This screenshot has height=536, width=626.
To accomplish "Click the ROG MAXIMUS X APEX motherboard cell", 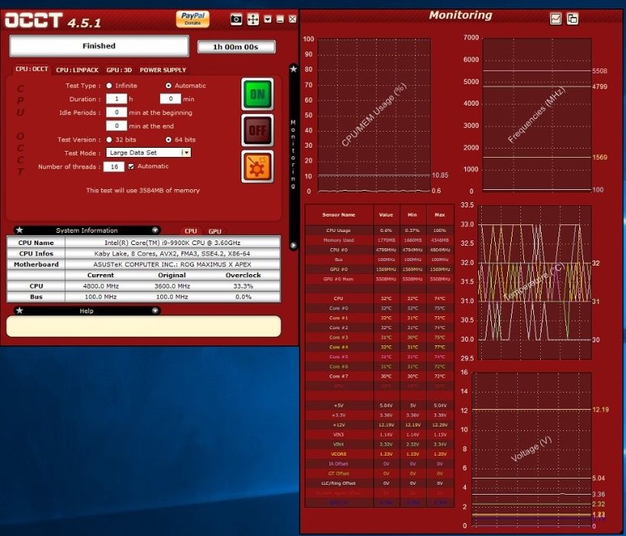I will click(172, 264).
